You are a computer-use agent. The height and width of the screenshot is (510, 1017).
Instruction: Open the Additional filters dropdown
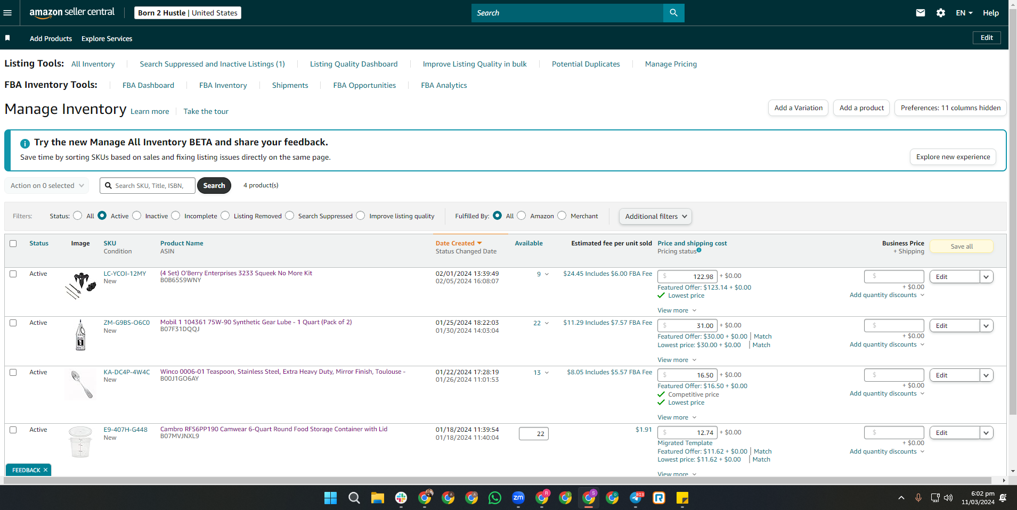pos(655,216)
